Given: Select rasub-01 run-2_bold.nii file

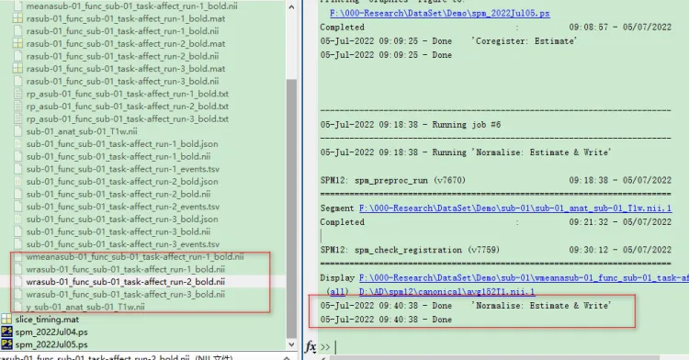Looking at the screenshot, I should tap(122, 56).
